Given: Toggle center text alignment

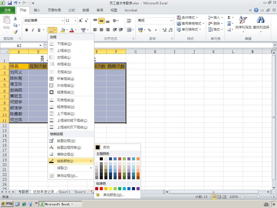Looking at the screenshot, I should 101,30.
